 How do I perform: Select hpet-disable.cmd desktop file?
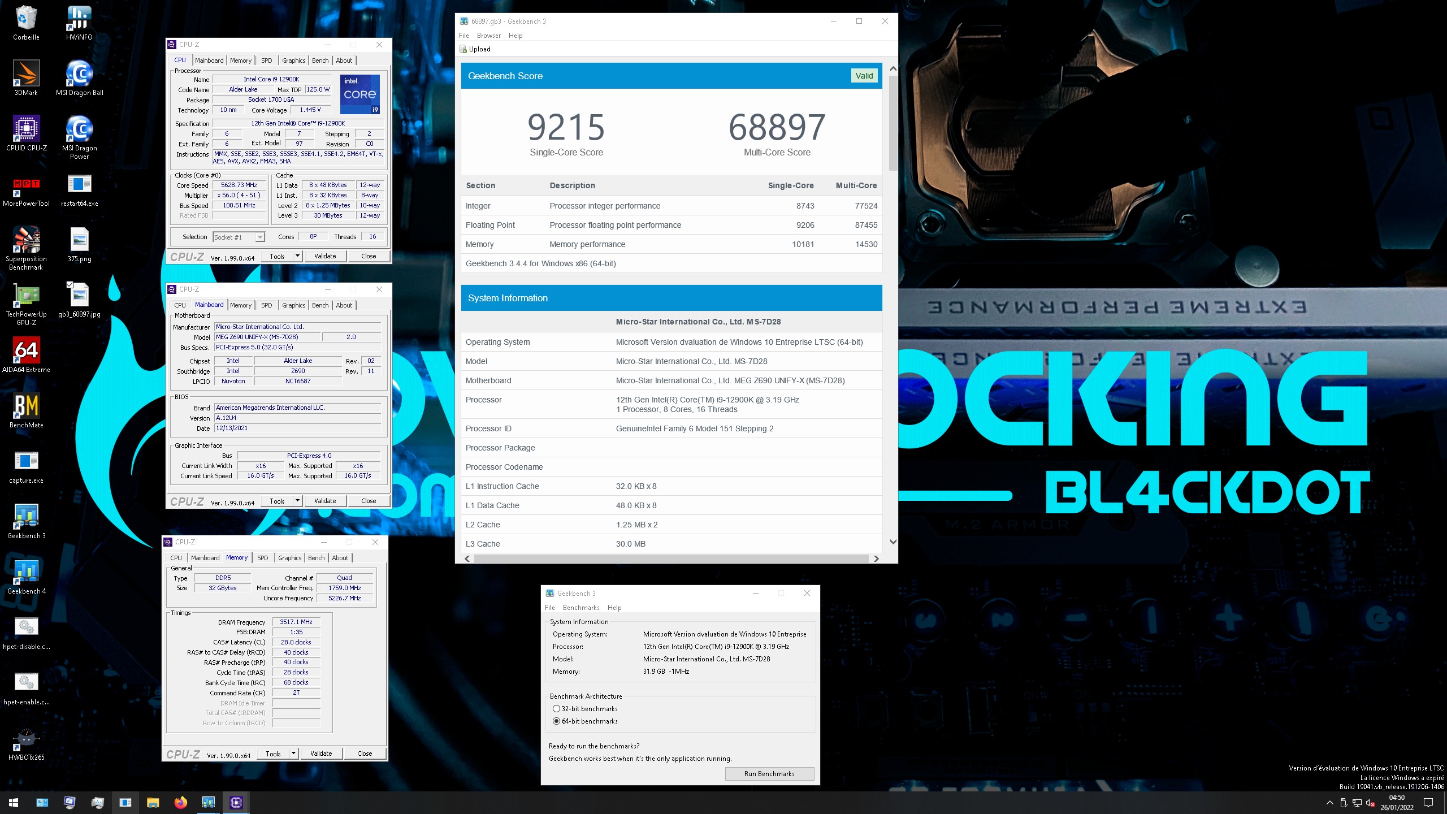[26, 632]
